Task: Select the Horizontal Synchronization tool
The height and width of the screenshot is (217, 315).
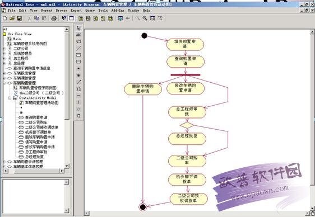Action: click(x=78, y=96)
